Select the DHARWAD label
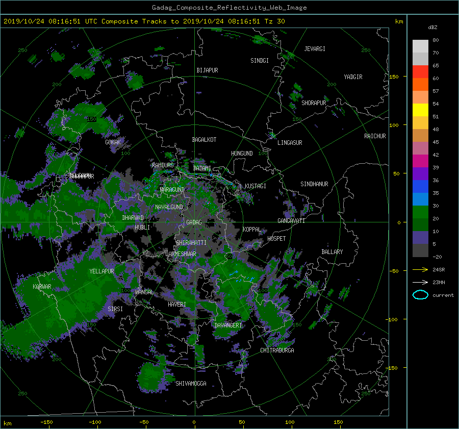 (133, 218)
